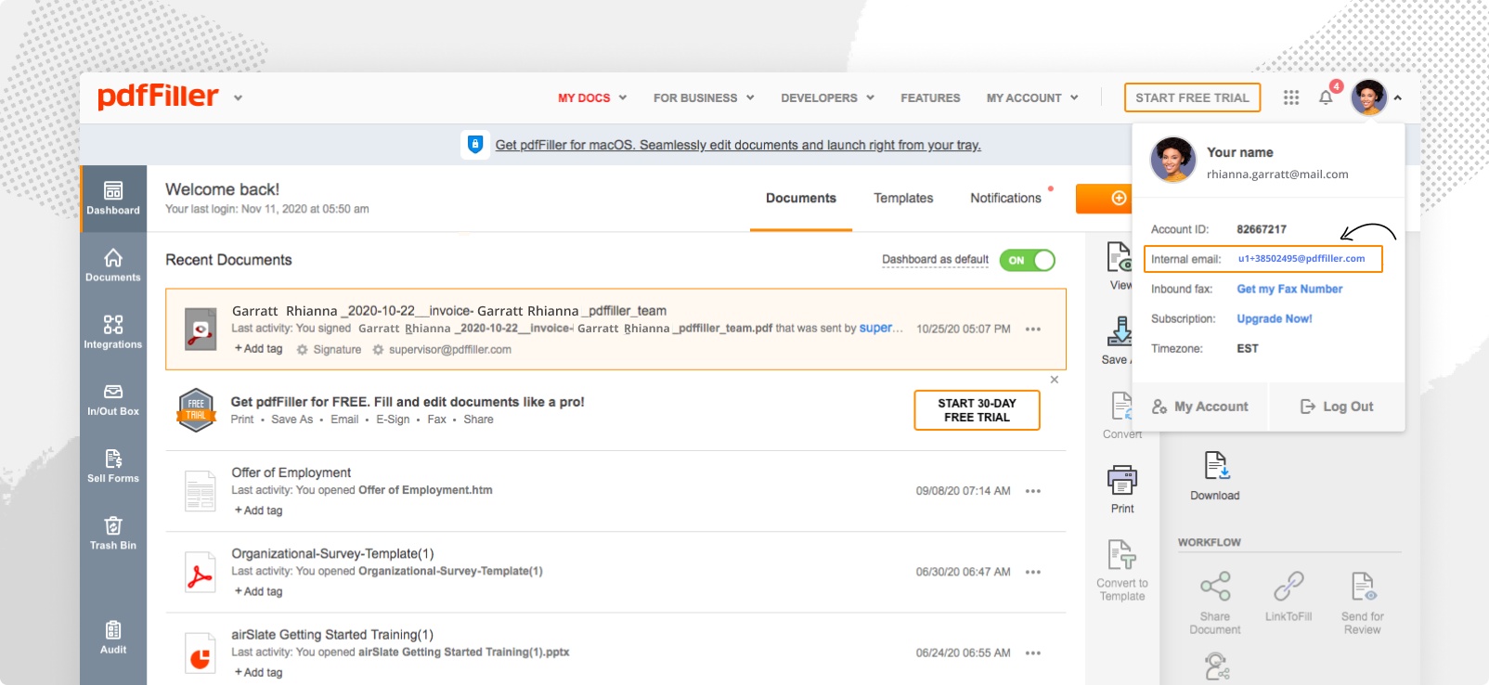The height and width of the screenshot is (685, 1489).
Task: Click the rhianna.garratt@mail.com email text
Action: click(1277, 174)
